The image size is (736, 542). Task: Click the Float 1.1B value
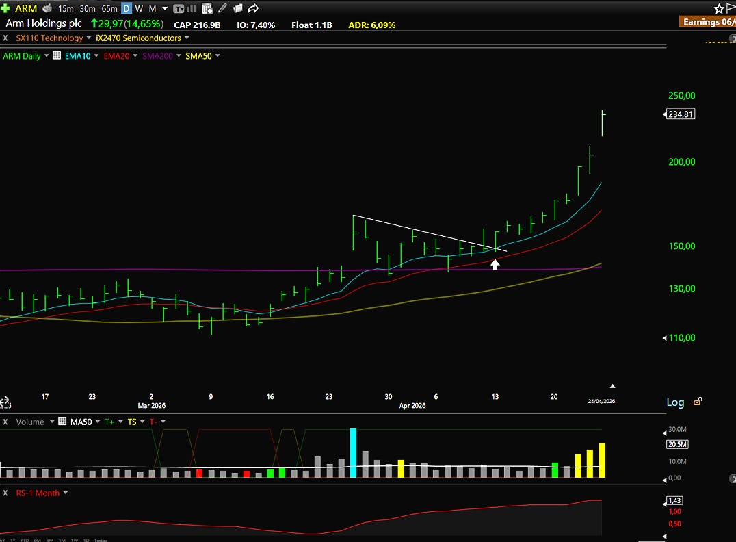click(x=312, y=25)
